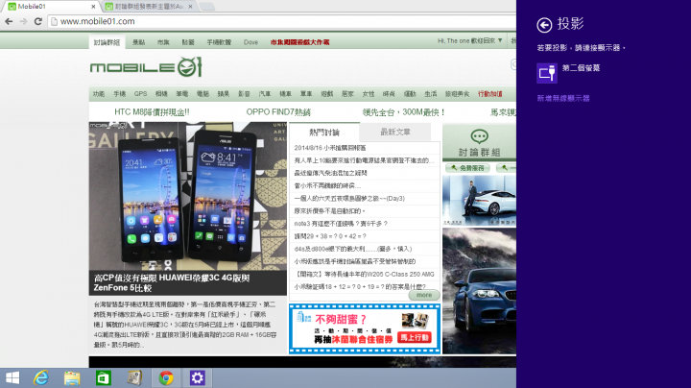Open the Windows Start button
The image size is (691, 388).
pos(12,377)
